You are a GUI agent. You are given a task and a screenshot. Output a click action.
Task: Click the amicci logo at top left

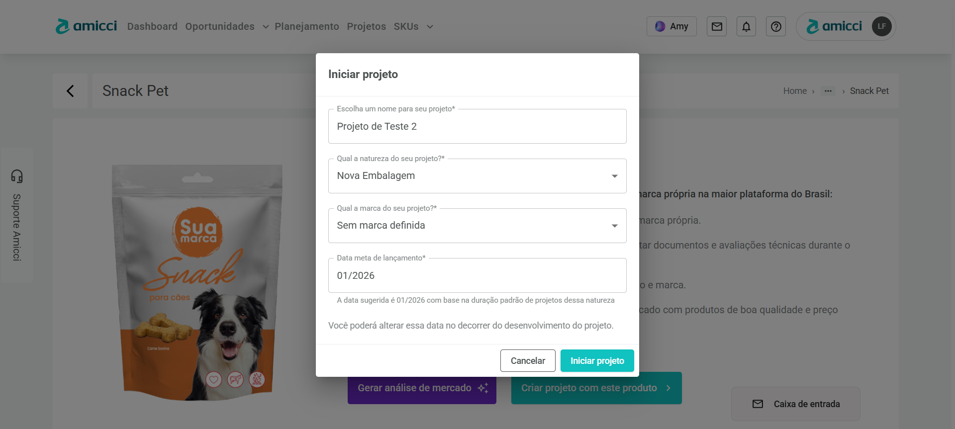(x=86, y=26)
